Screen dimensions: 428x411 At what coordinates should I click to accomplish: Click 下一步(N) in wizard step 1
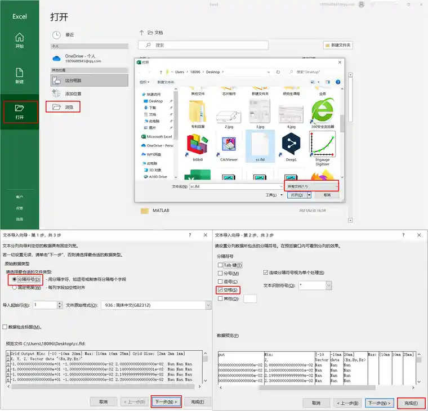pos(166,401)
